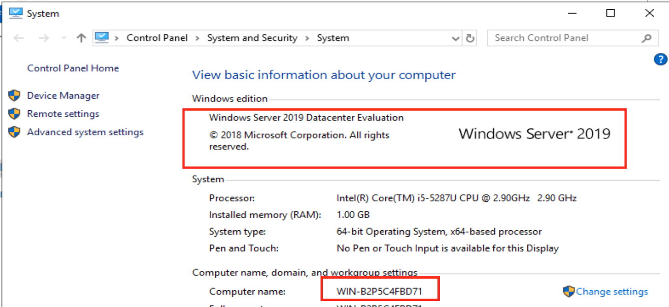Click the 2018 Microsoft Corporation copyright text
Image resolution: width=669 pixels, height=307 pixels.
coord(299,141)
